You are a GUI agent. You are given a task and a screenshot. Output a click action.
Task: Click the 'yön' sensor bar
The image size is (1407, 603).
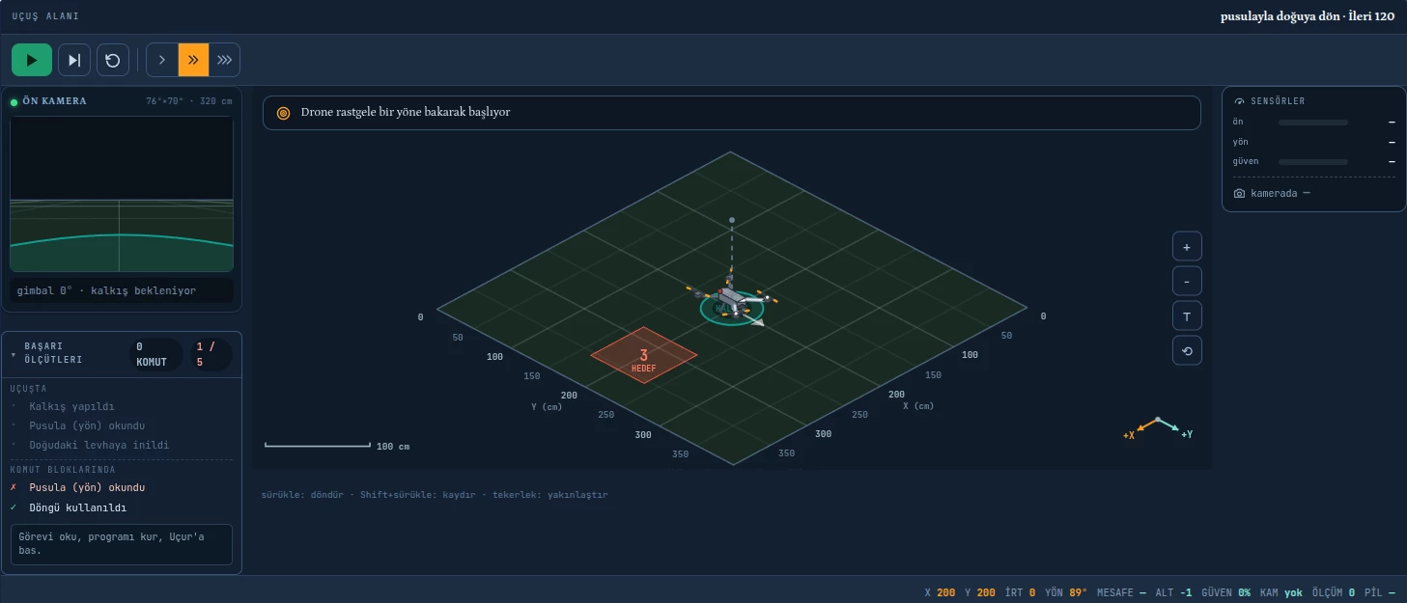click(x=1313, y=142)
